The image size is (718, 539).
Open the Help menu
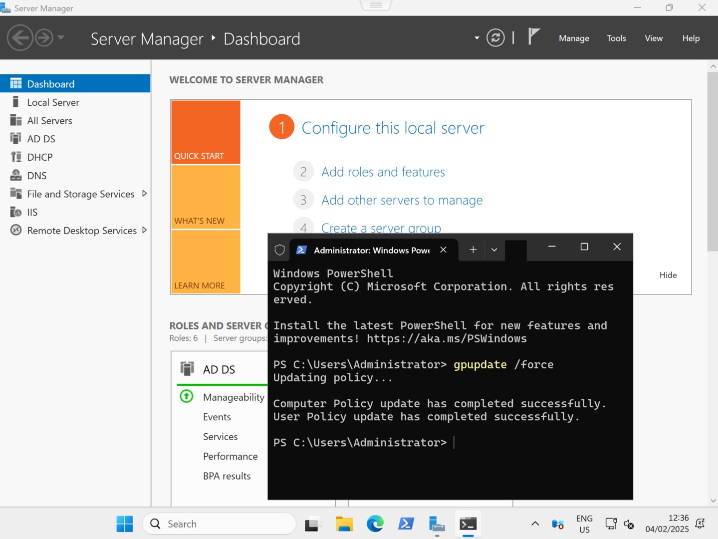(x=691, y=38)
